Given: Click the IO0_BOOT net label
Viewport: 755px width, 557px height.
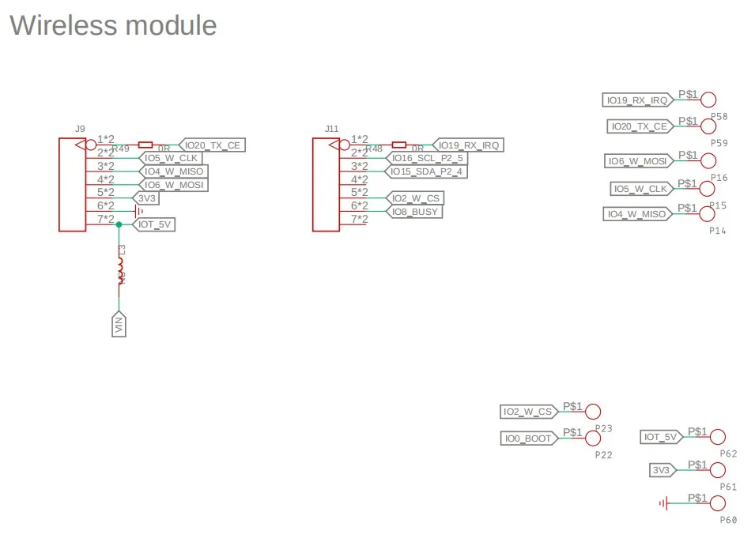Looking at the screenshot, I should (x=529, y=438).
